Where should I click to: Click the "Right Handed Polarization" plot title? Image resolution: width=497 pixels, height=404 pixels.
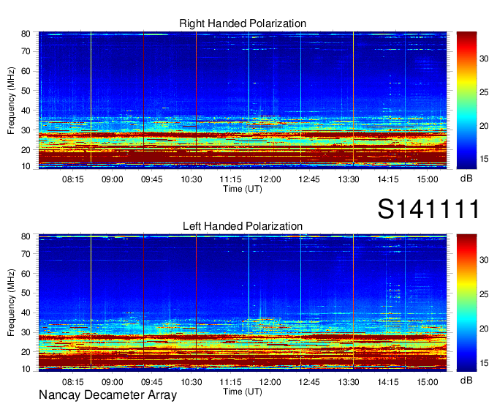(x=243, y=23)
